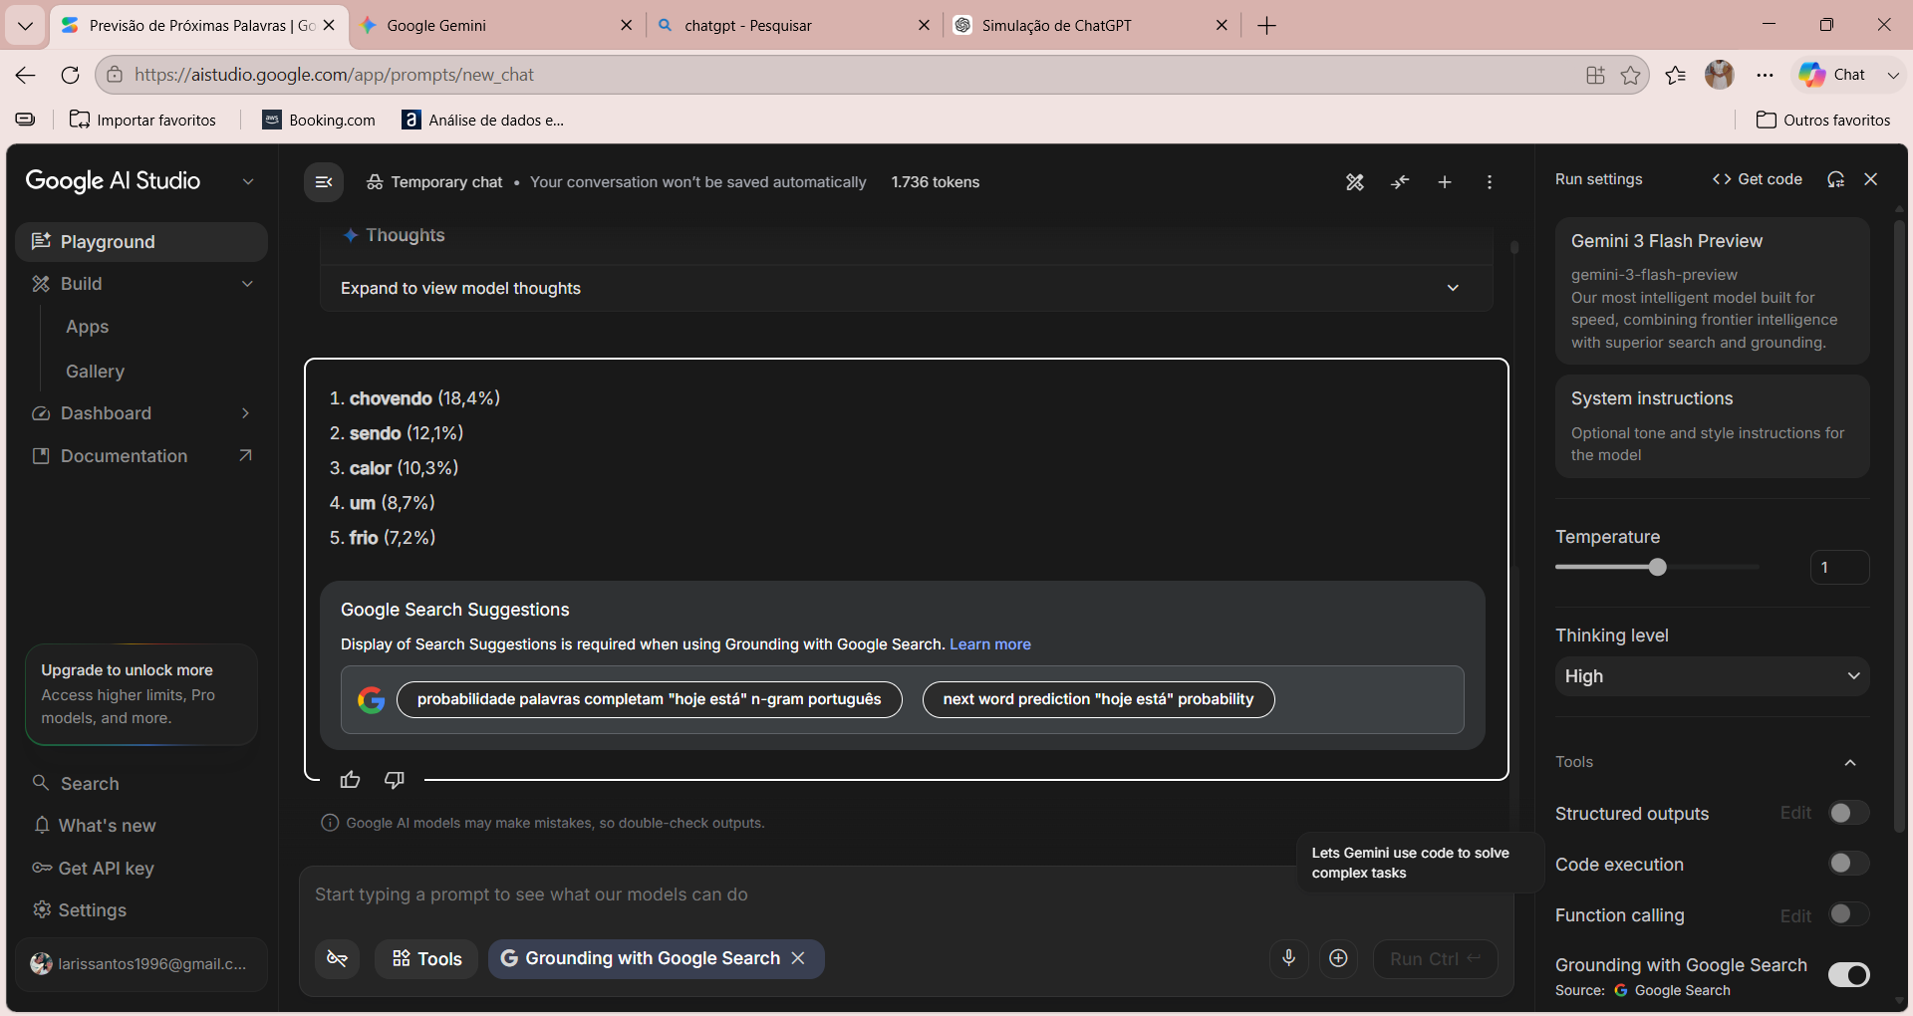Image resolution: width=1913 pixels, height=1016 pixels.
Task: Open the browser favorites list icon
Action: click(x=1676, y=75)
